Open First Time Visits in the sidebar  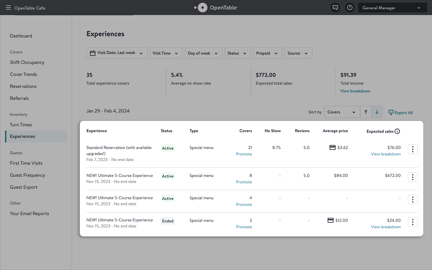pyautogui.click(x=26, y=163)
